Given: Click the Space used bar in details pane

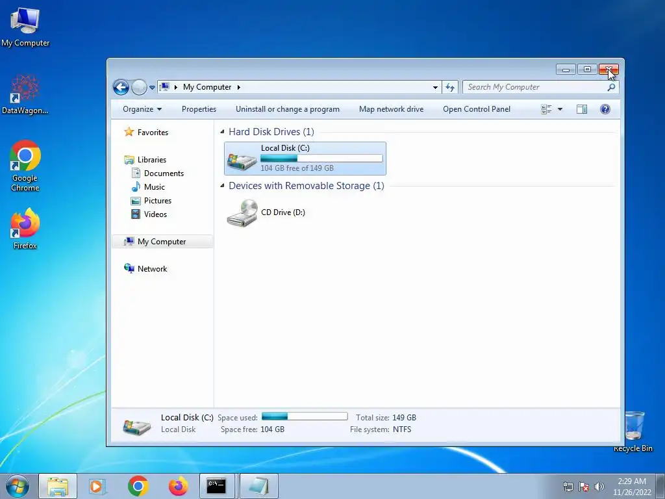Looking at the screenshot, I should coord(305,416).
